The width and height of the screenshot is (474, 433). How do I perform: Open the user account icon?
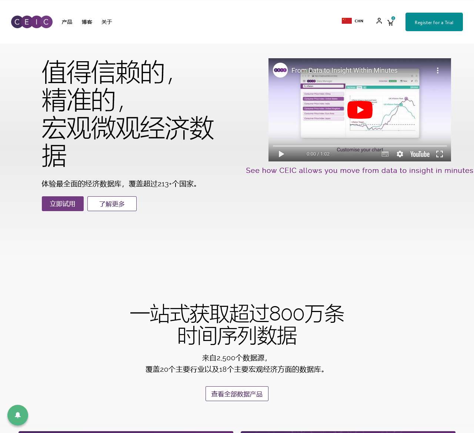(379, 22)
